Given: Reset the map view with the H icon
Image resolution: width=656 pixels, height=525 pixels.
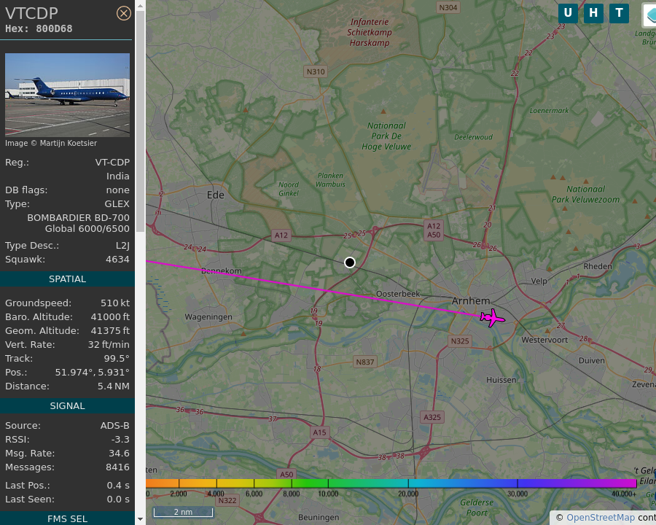Looking at the screenshot, I should pos(593,13).
